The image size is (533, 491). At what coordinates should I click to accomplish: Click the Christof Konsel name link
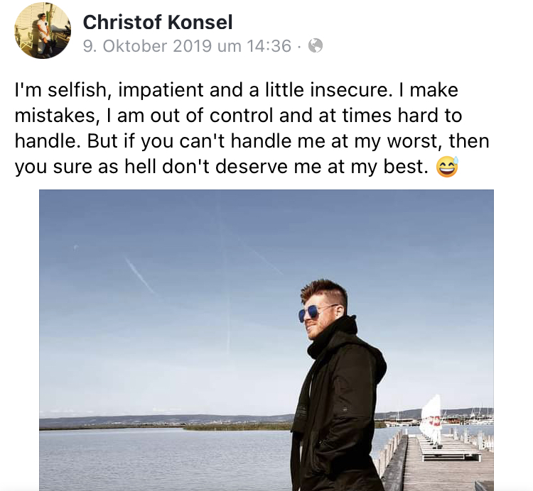158,23
